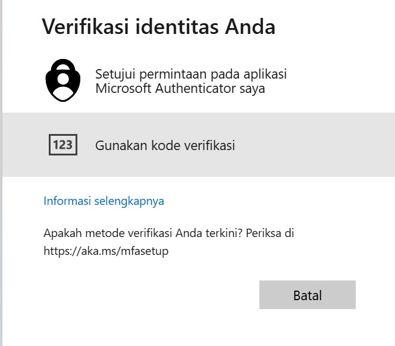The image size is (395, 346).
Task: Click 'Microsoft Authenticator saya' text line
Action: pyautogui.click(x=180, y=89)
